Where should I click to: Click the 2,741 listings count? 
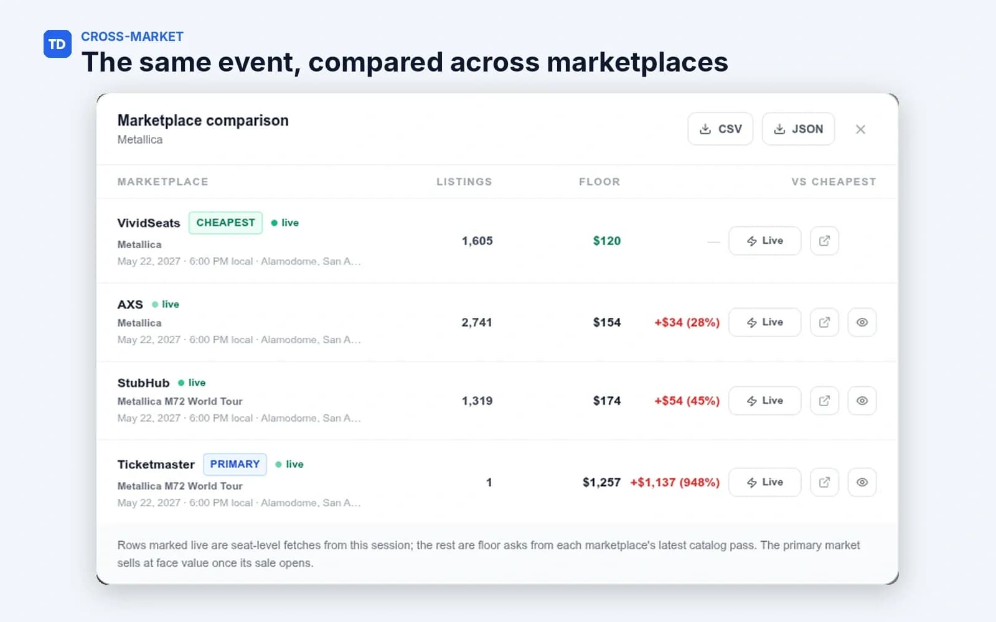pos(477,322)
